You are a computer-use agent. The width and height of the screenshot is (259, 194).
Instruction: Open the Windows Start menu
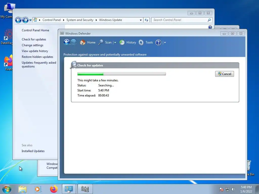tap(7, 189)
